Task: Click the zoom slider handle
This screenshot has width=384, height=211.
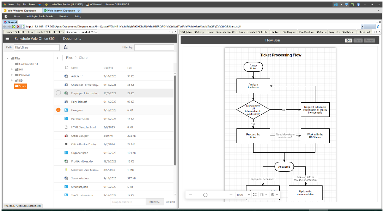Action: [x=205, y=194]
